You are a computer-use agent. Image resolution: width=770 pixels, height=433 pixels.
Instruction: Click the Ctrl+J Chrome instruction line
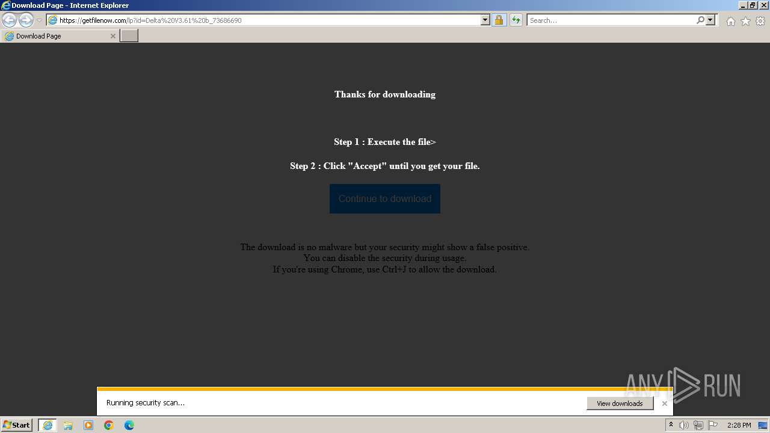(x=385, y=269)
